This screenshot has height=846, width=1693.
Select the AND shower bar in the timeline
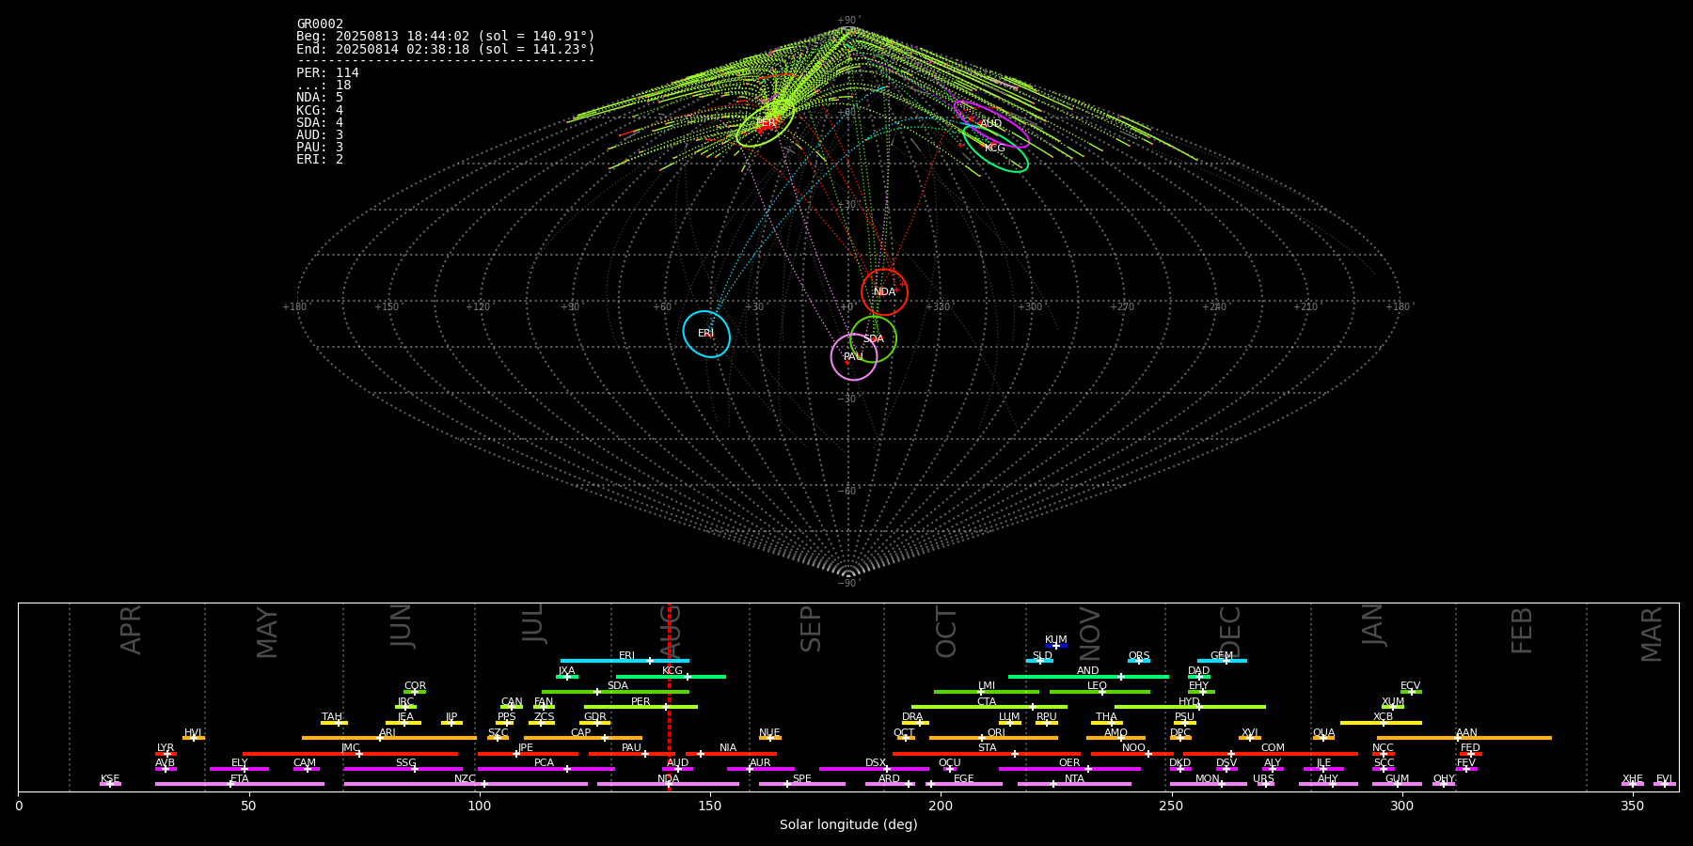(1088, 676)
